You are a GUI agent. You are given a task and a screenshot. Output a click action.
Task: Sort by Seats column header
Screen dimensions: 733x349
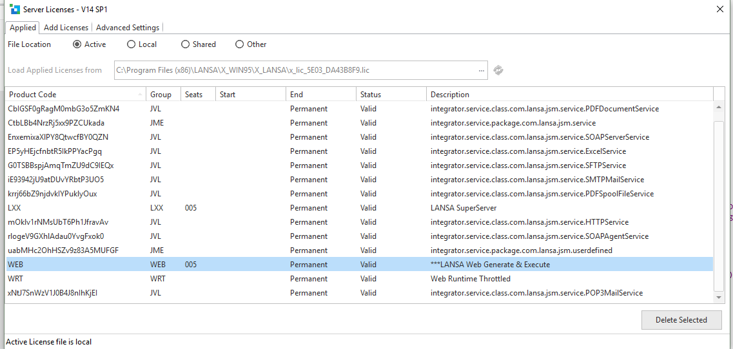[198, 95]
